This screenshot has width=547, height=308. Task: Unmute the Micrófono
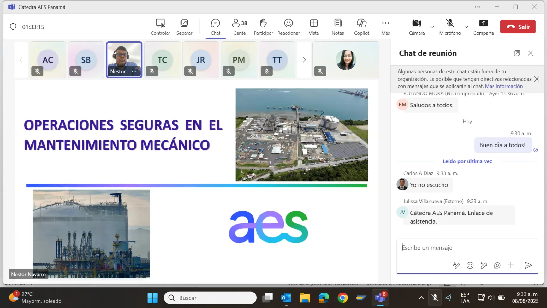(x=450, y=27)
